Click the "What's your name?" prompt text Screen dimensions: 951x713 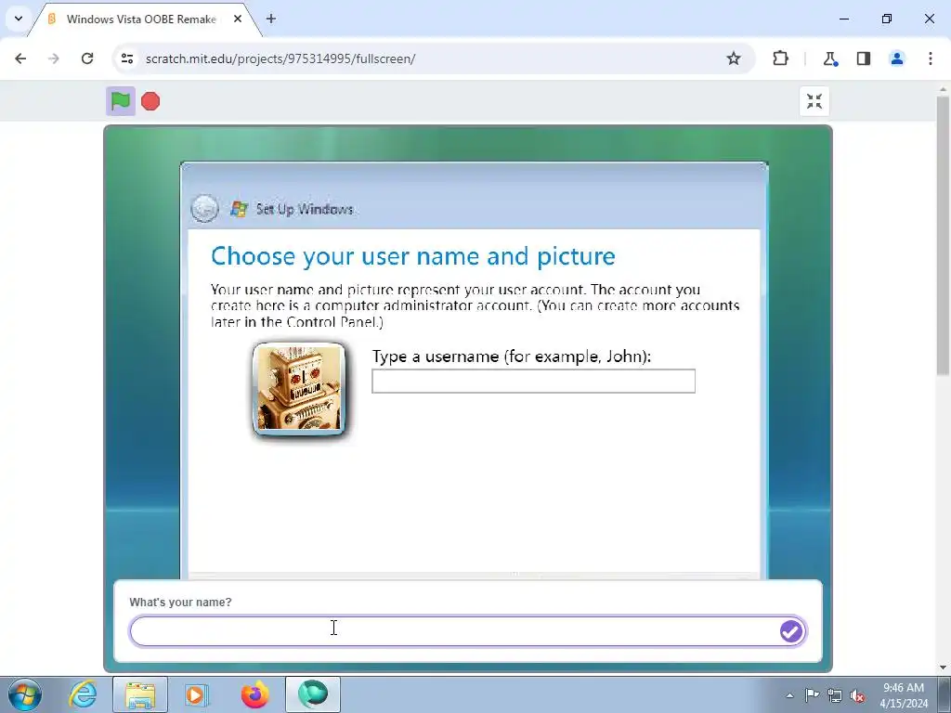click(x=180, y=602)
